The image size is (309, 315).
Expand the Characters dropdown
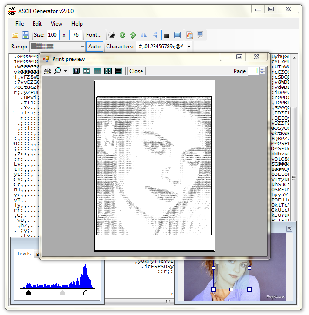(189, 47)
